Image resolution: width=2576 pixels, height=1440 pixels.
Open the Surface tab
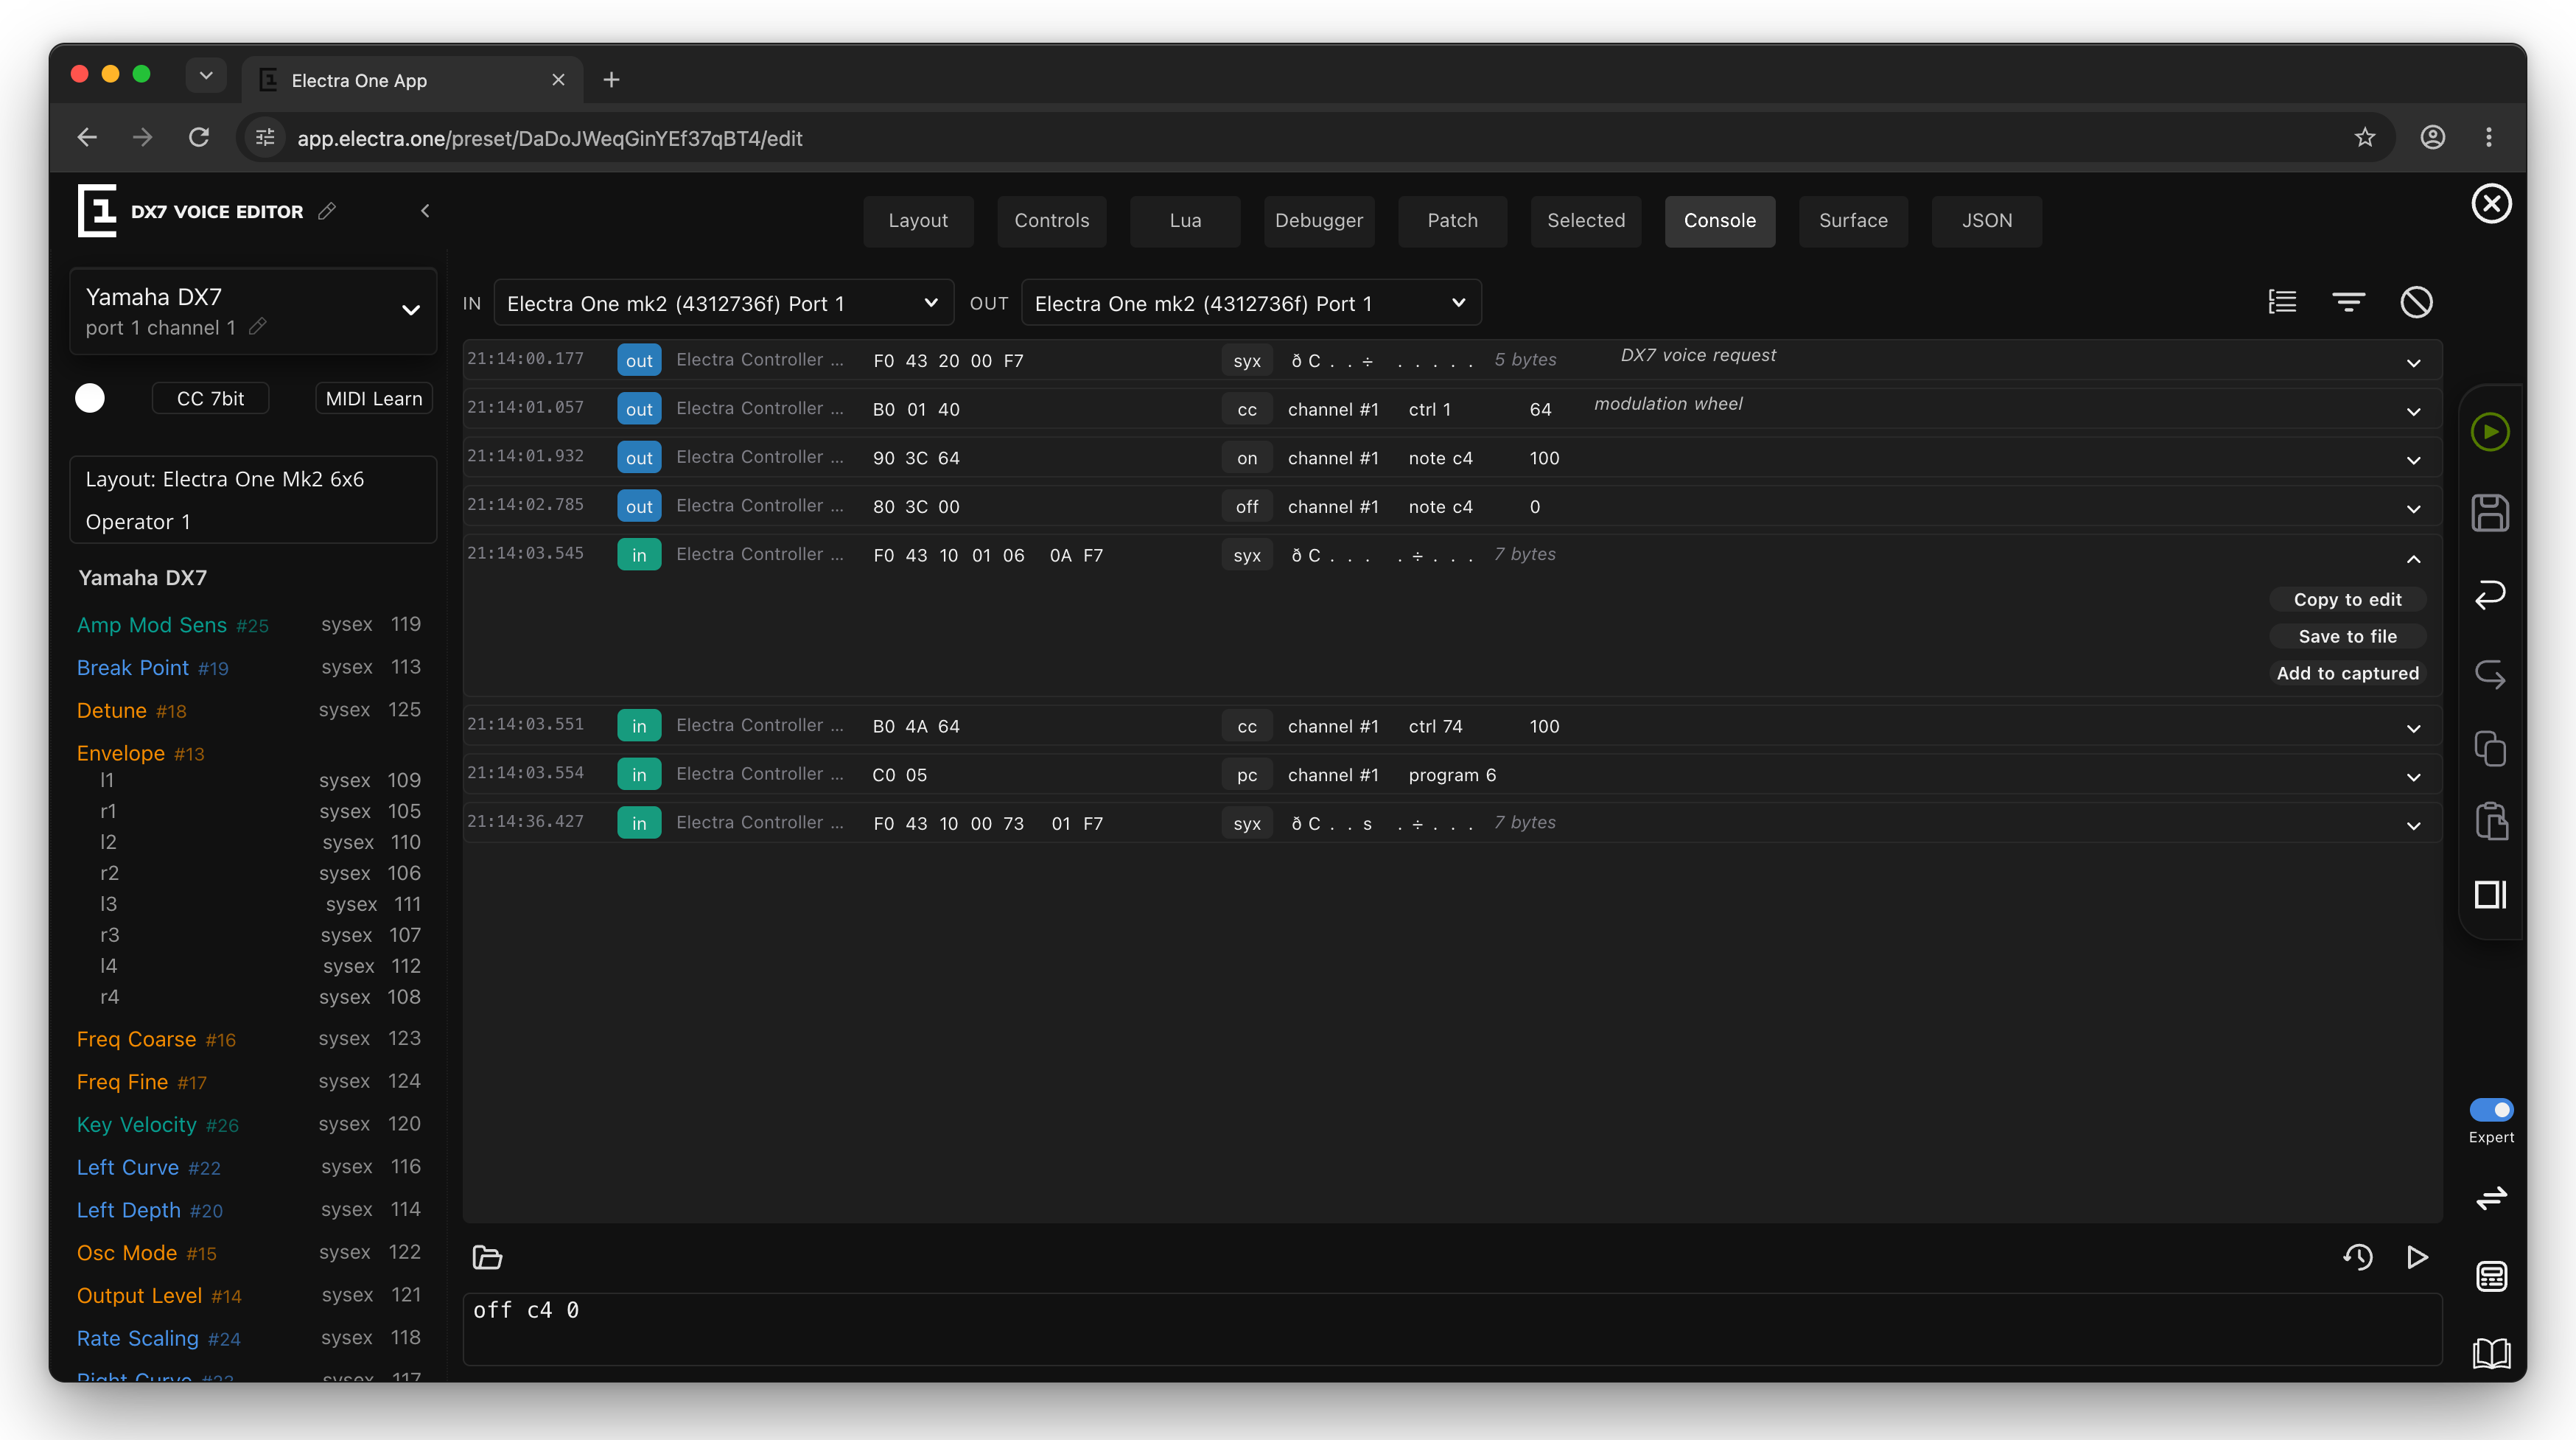coord(1853,220)
